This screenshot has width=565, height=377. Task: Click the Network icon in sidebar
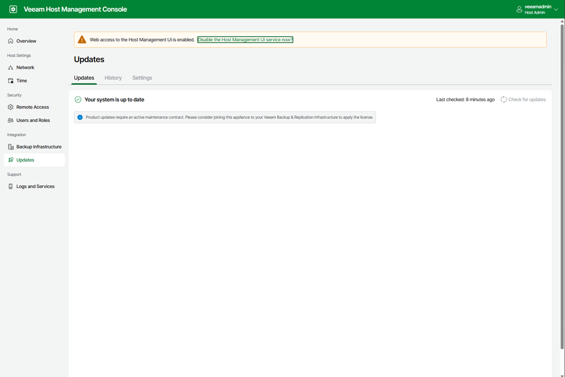(x=11, y=68)
